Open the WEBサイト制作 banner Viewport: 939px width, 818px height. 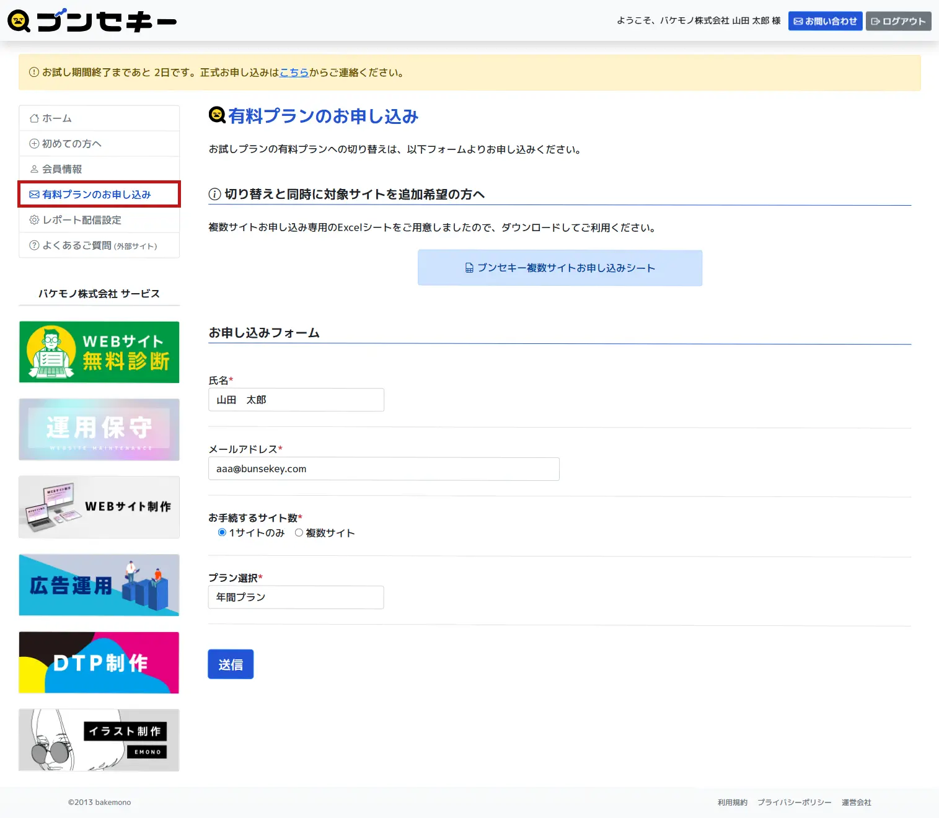click(x=99, y=507)
